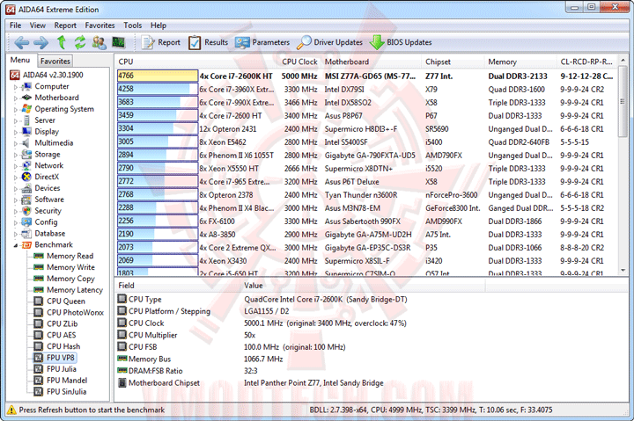Viewport: 634px width, 421px height.
Task: Open the CPU ZLib benchmark
Action: 63,323
